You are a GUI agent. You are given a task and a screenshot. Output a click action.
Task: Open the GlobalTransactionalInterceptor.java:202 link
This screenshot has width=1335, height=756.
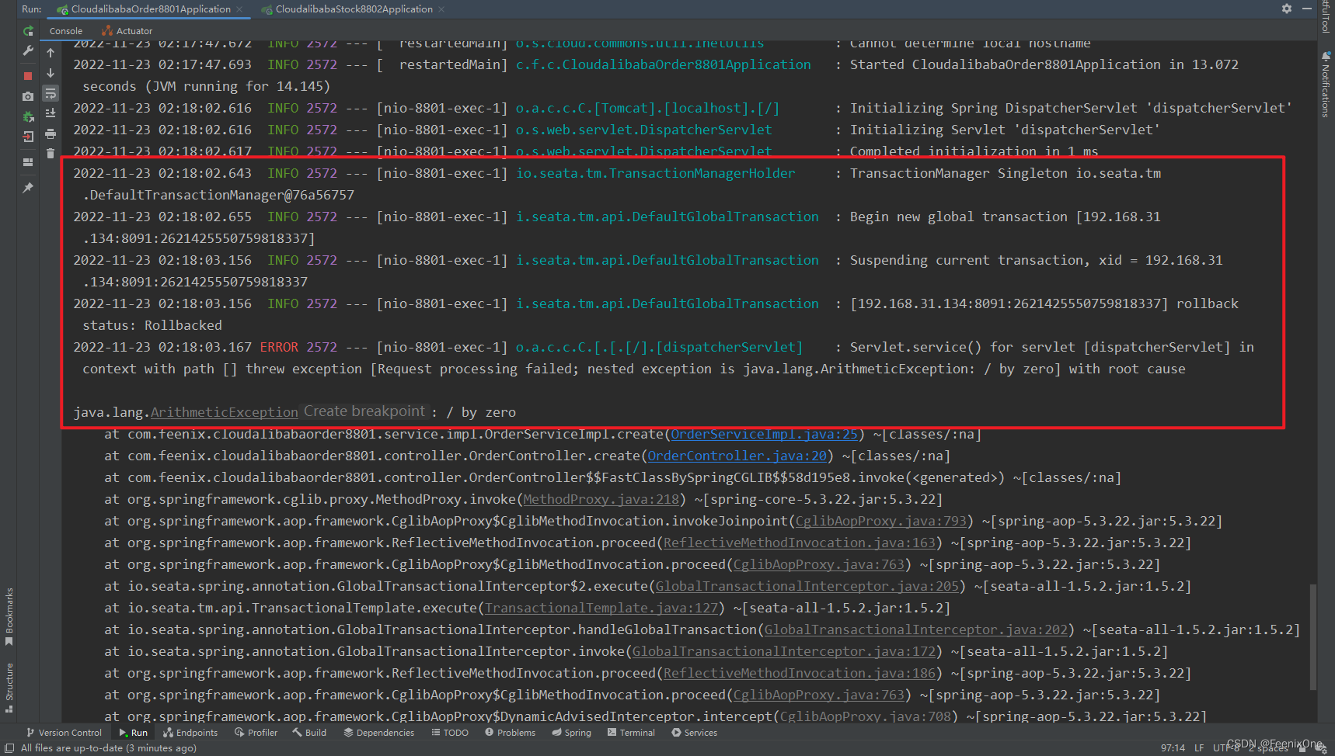(x=915, y=630)
